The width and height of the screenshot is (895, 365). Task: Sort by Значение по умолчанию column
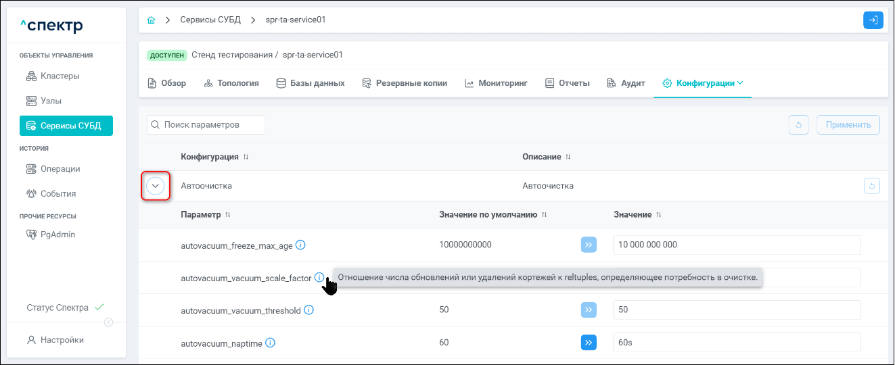545,215
